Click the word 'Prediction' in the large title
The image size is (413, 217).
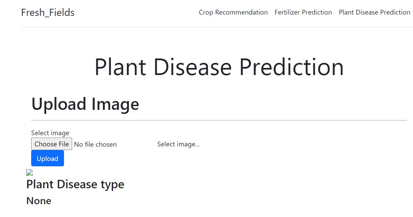(291, 67)
